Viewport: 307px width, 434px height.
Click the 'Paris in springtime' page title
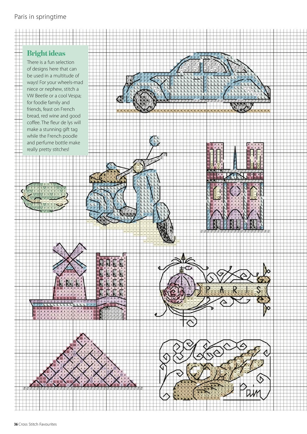pos(40,17)
